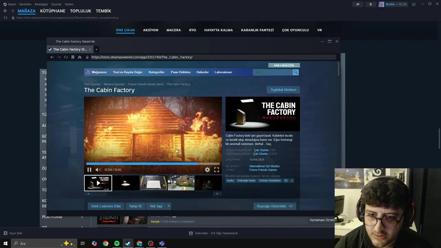Open Kategoriler in store nav
The image size is (441, 248).
[156, 72]
